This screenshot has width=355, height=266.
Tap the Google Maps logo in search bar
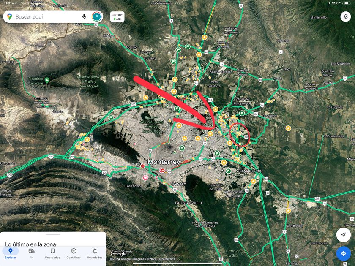point(9,16)
